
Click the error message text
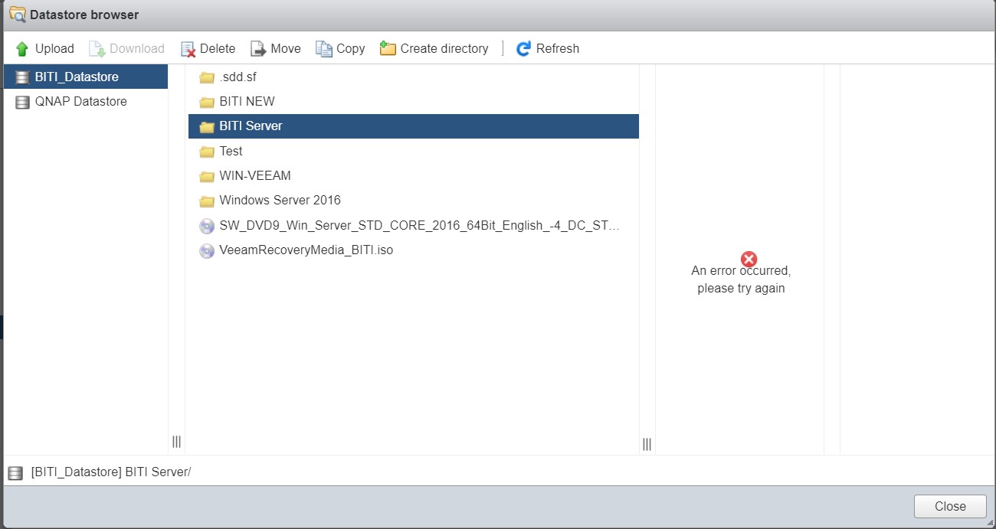pos(741,279)
